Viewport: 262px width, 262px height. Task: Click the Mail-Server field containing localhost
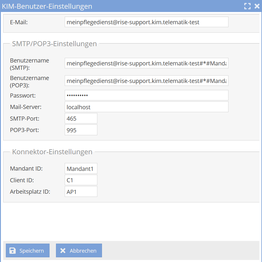[146, 107]
